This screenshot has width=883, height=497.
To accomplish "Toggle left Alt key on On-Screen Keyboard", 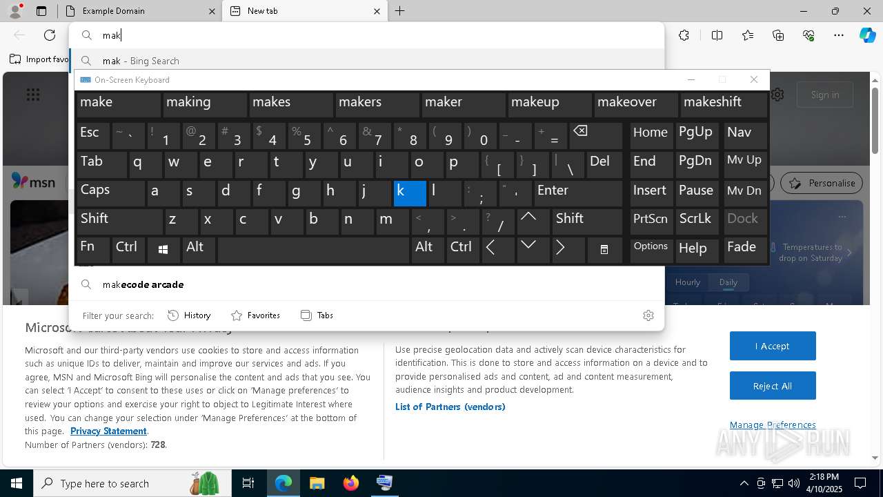I will (199, 249).
